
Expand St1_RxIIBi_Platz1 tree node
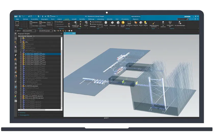point(21,54)
